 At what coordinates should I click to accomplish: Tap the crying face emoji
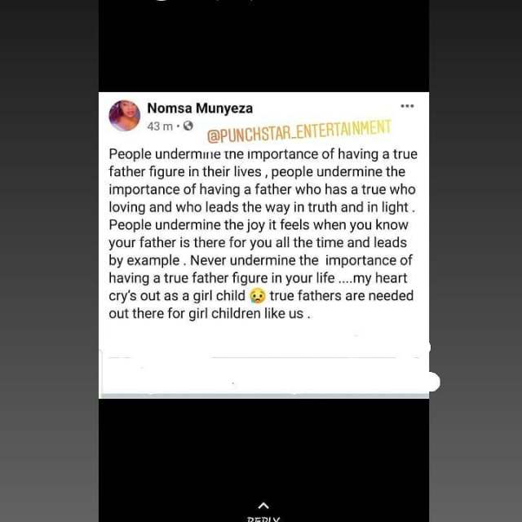click(x=258, y=296)
